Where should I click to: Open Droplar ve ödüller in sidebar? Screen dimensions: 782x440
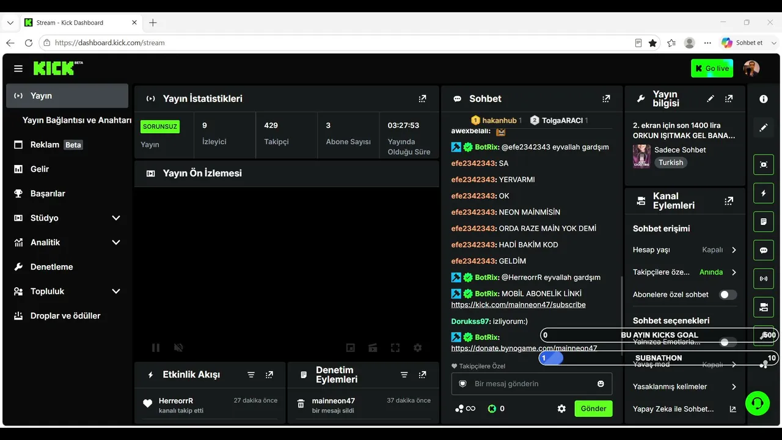tap(67, 316)
